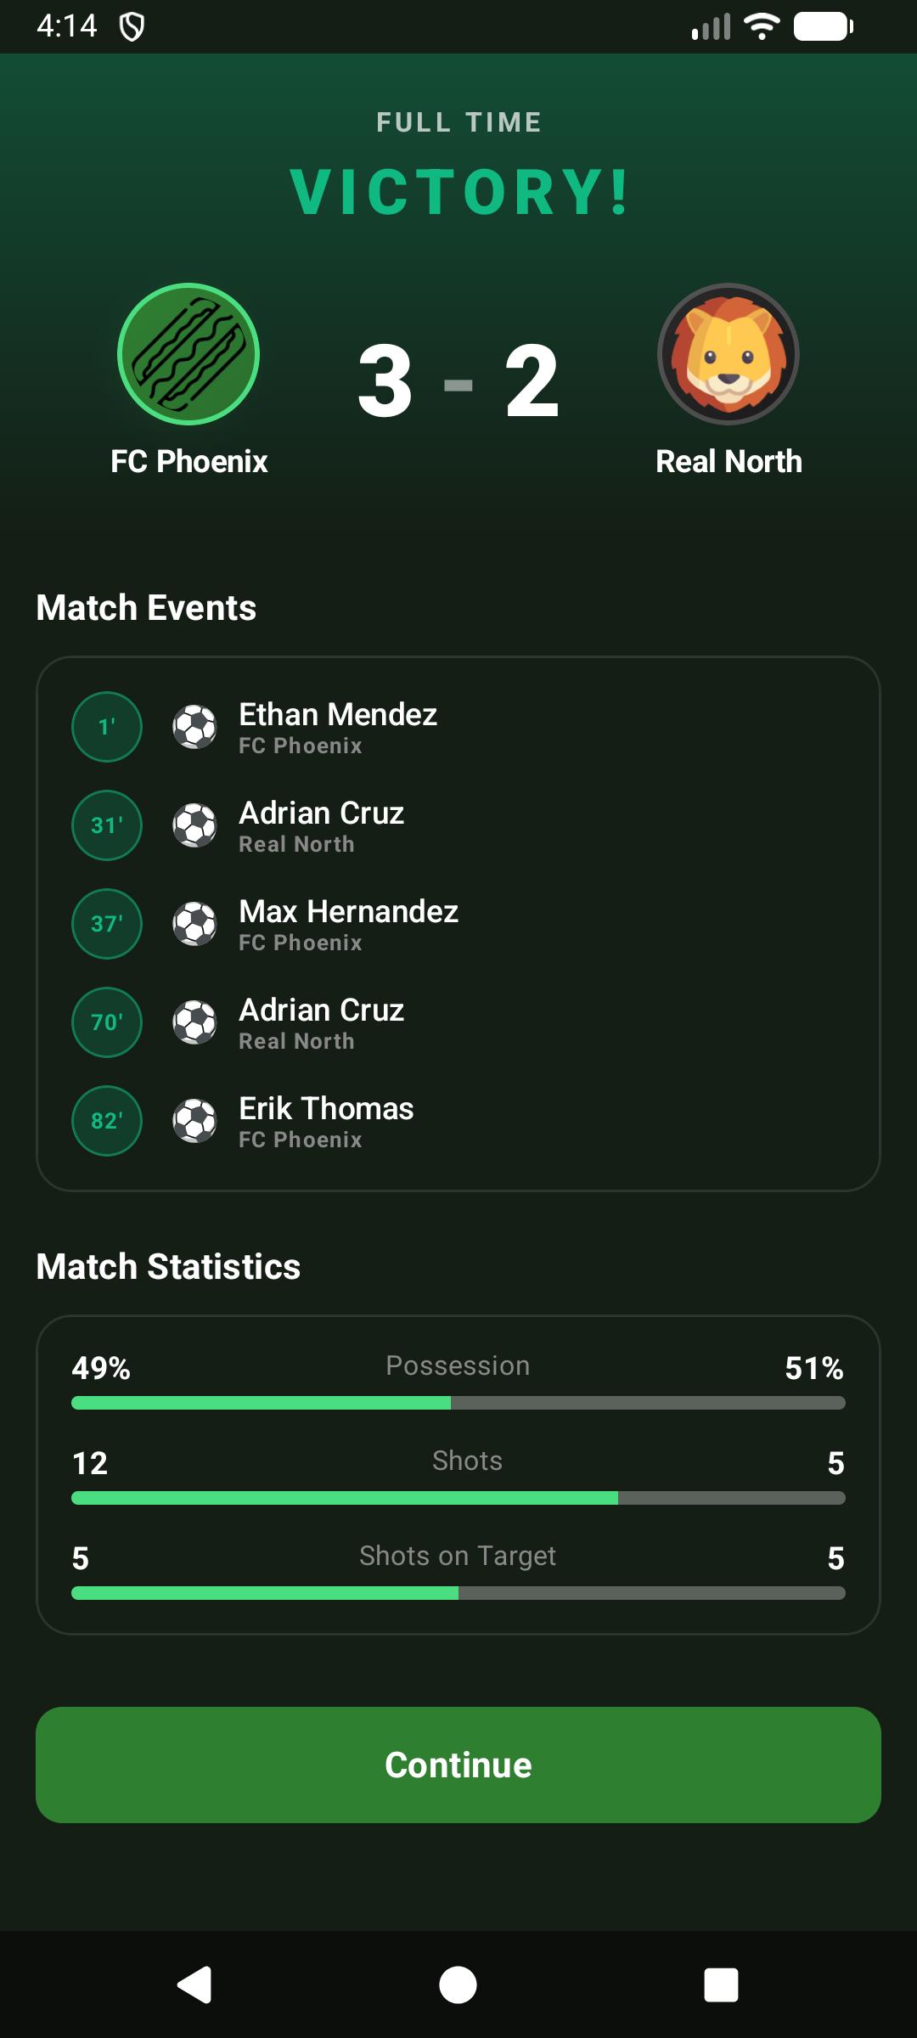Select the FC Phoenix team logo
Viewport: 917px width, 2038px height.
click(188, 355)
